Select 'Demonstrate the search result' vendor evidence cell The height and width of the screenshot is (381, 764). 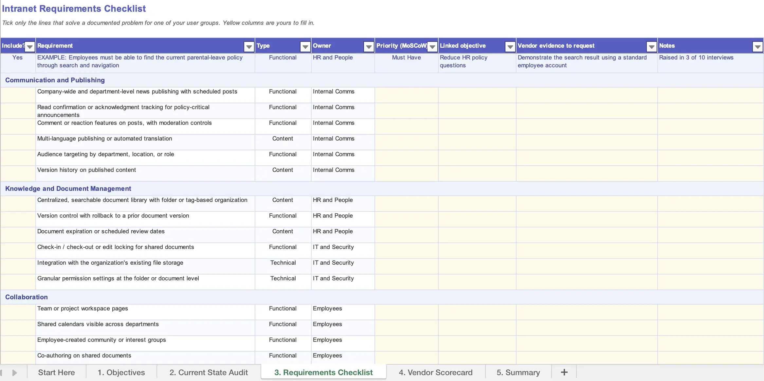coord(587,63)
